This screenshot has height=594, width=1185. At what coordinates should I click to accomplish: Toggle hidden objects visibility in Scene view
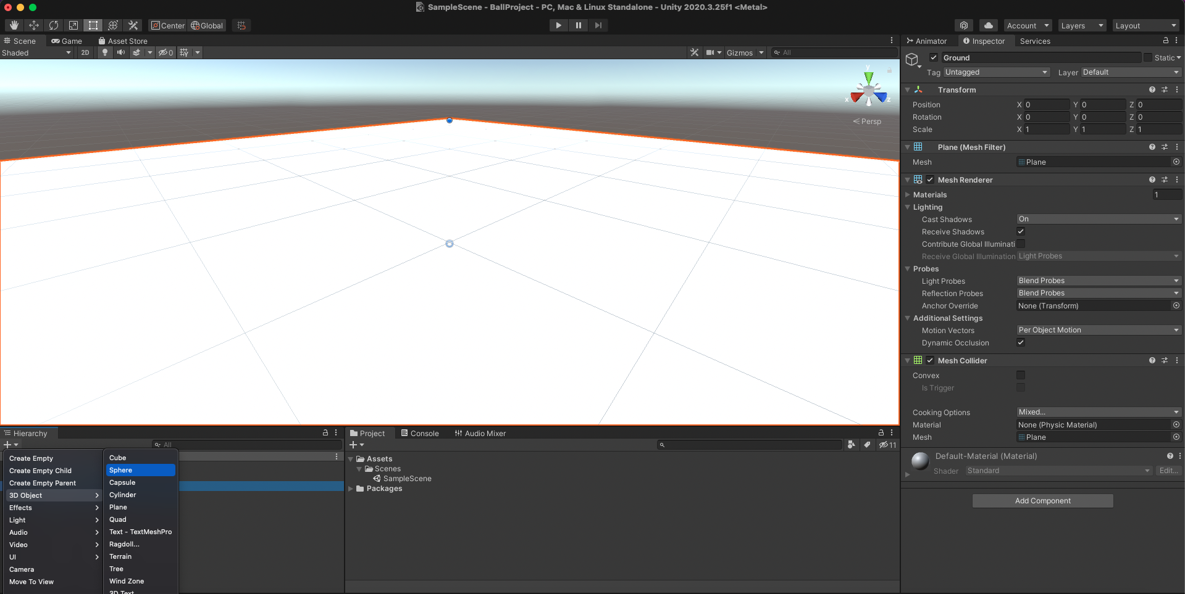click(x=165, y=52)
